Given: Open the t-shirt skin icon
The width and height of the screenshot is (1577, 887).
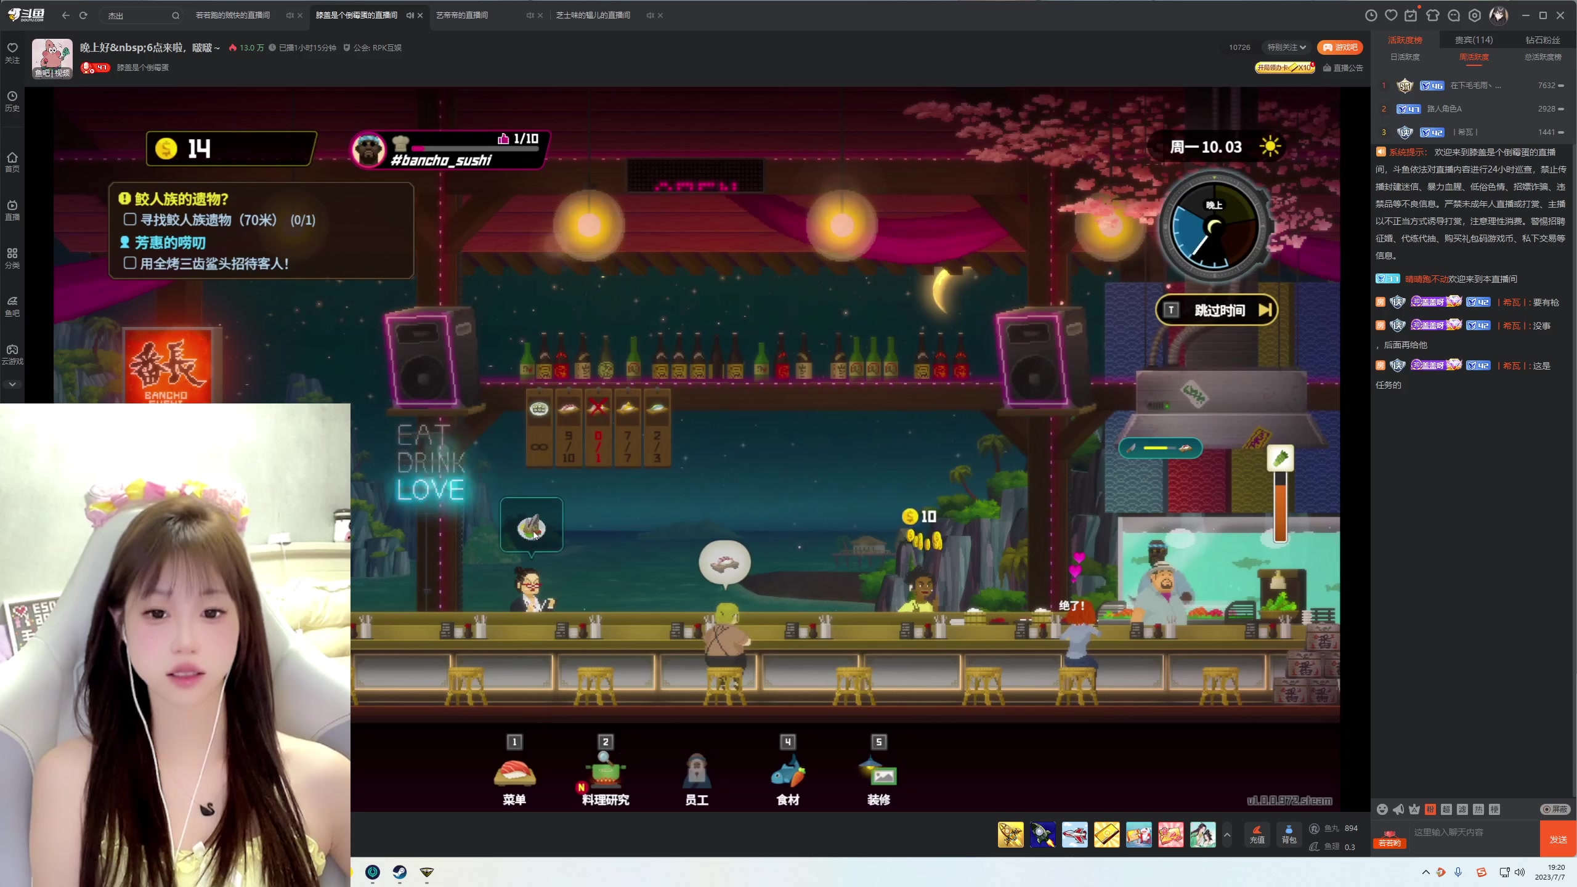Looking at the screenshot, I should pos(1433,15).
